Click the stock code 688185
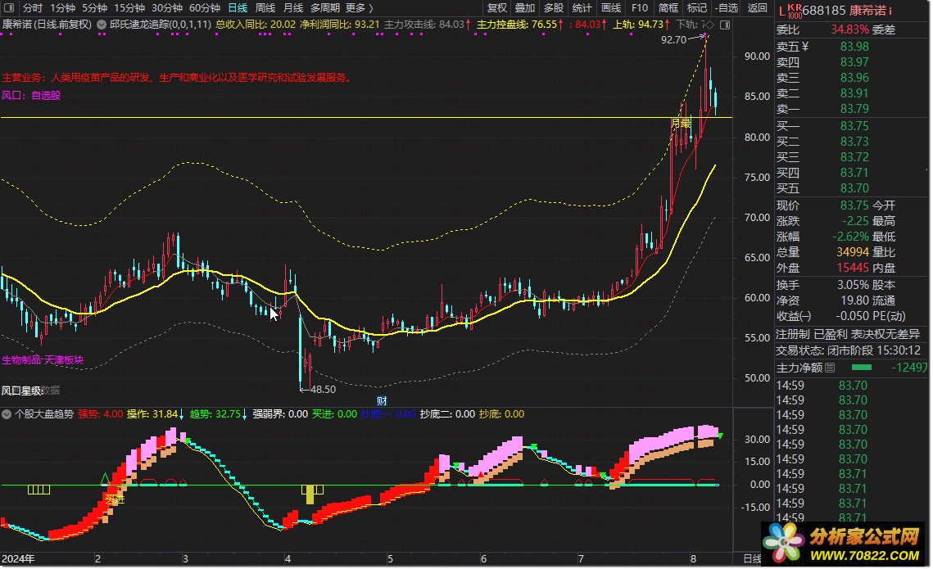This screenshot has height=569, width=933. point(823,11)
